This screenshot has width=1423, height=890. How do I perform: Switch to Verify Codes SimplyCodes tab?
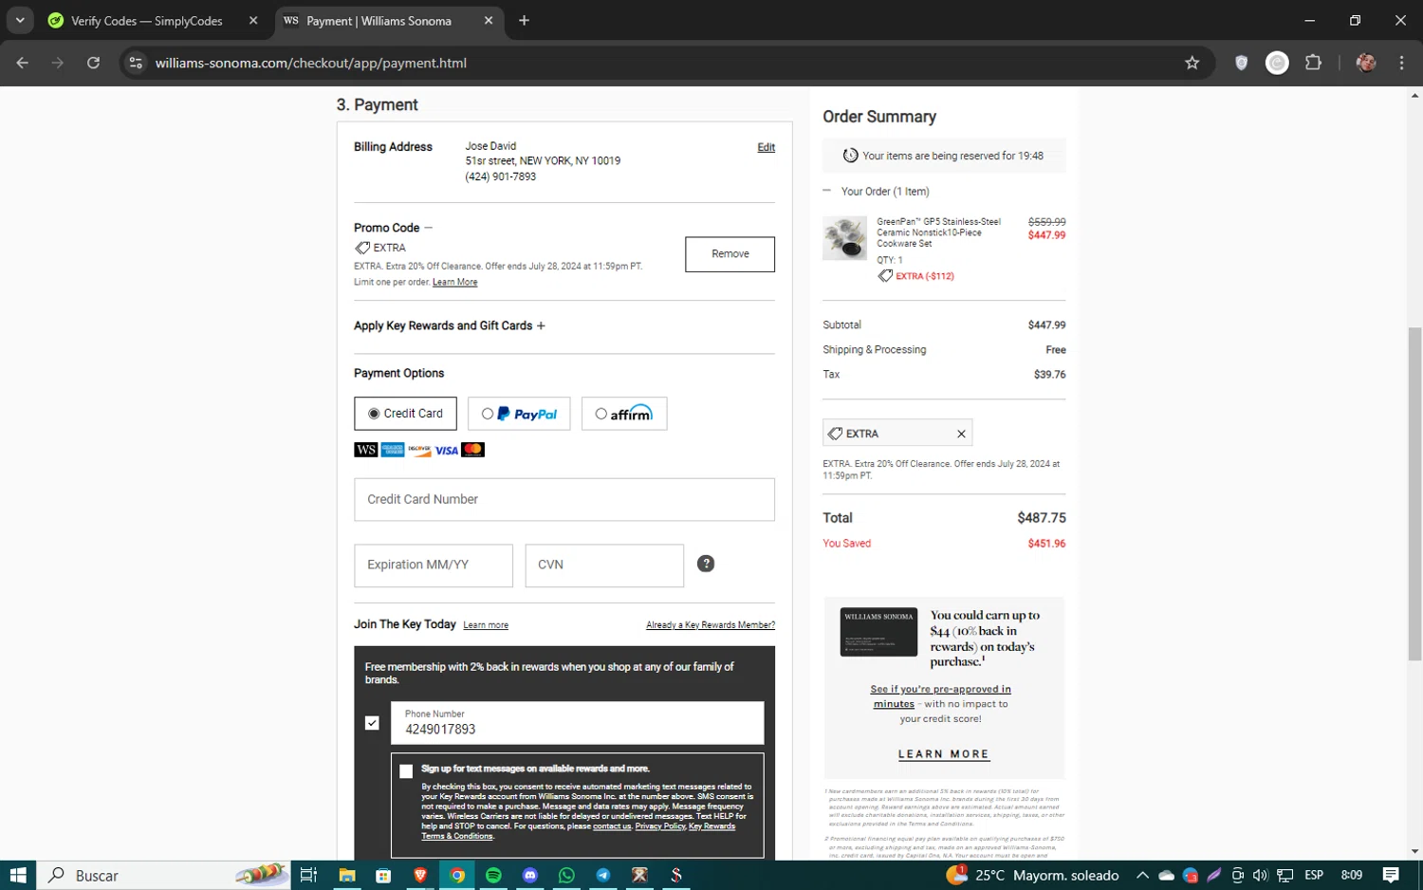coord(147,21)
